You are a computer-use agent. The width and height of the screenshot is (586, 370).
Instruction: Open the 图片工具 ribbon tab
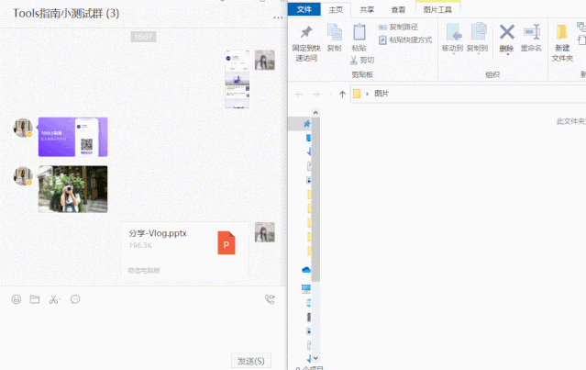pos(437,10)
